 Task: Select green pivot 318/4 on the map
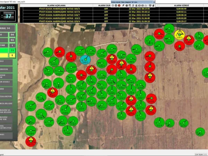coord(31,131)
